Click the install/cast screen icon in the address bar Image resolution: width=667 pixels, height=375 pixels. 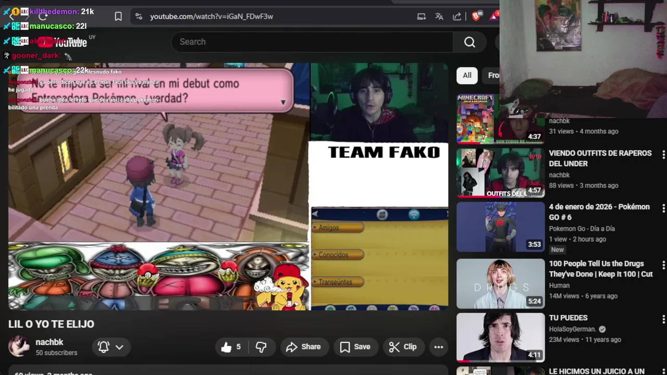click(x=422, y=17)
